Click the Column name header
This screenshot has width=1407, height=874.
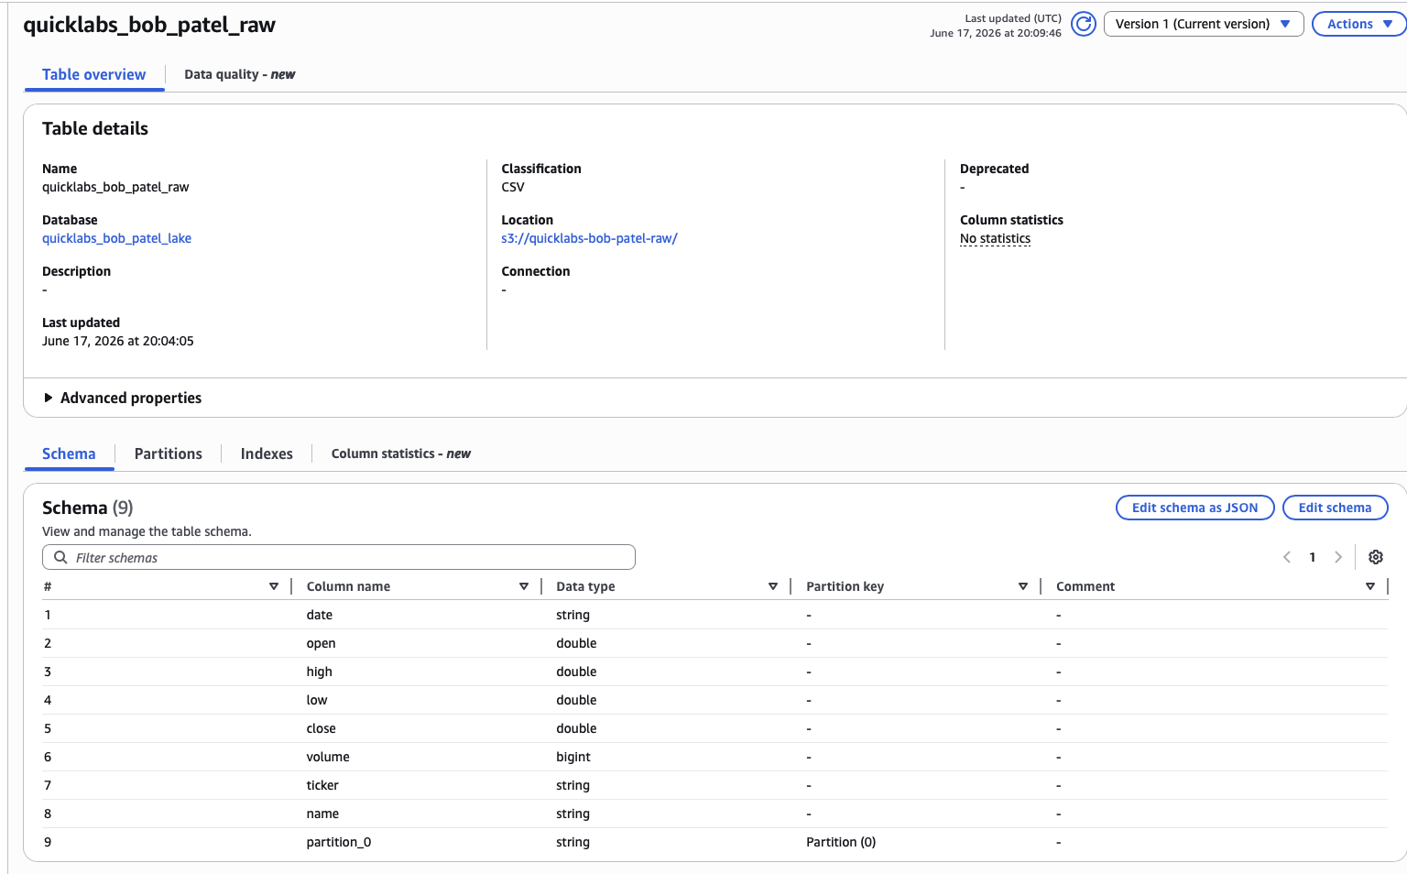point(348,586)
